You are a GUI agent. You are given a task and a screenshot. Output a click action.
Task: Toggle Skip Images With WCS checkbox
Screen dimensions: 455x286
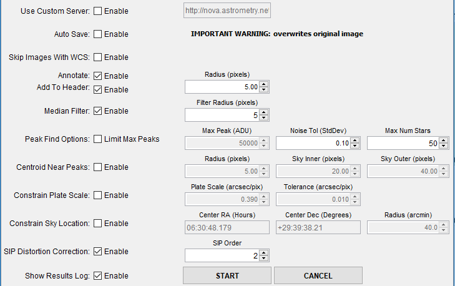[x=97, y=57]
